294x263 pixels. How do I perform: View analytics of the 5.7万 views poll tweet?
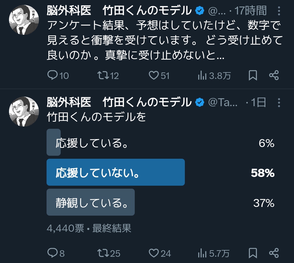[x=202, y=253]
